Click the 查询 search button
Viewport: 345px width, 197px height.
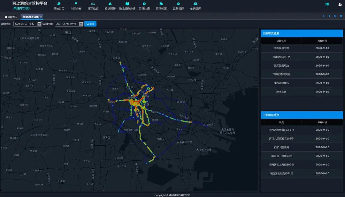(90, 24)
